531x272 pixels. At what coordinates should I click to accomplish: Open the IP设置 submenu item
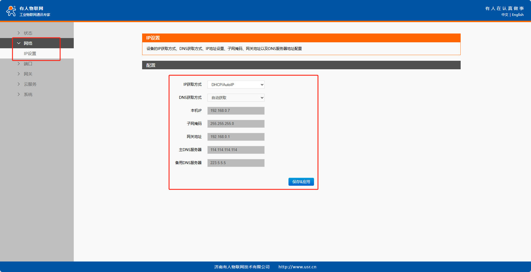[x=30, y=53]
